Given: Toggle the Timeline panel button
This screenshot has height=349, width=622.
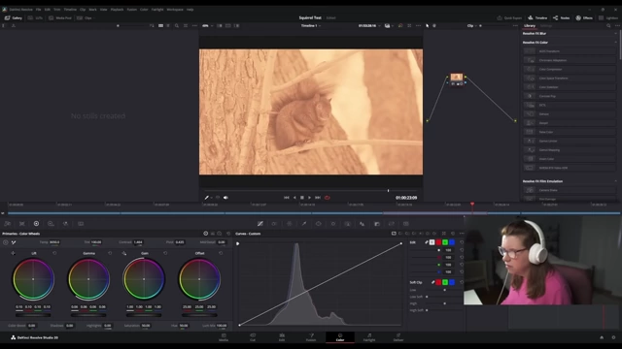Looking at the screenshot, I should click(537, 17).
